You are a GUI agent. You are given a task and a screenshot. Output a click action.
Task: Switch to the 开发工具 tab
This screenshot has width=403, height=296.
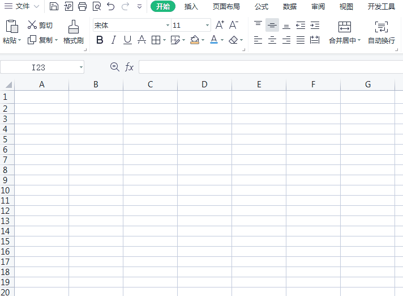click(381, 6)
